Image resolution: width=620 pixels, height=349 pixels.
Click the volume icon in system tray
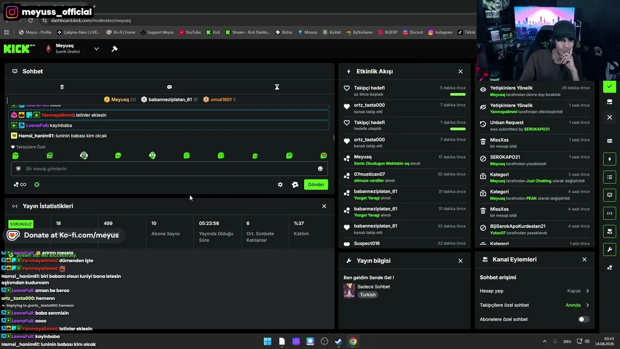(587, 341)
